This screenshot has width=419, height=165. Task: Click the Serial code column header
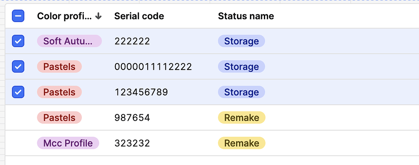(x=139, y=16)
